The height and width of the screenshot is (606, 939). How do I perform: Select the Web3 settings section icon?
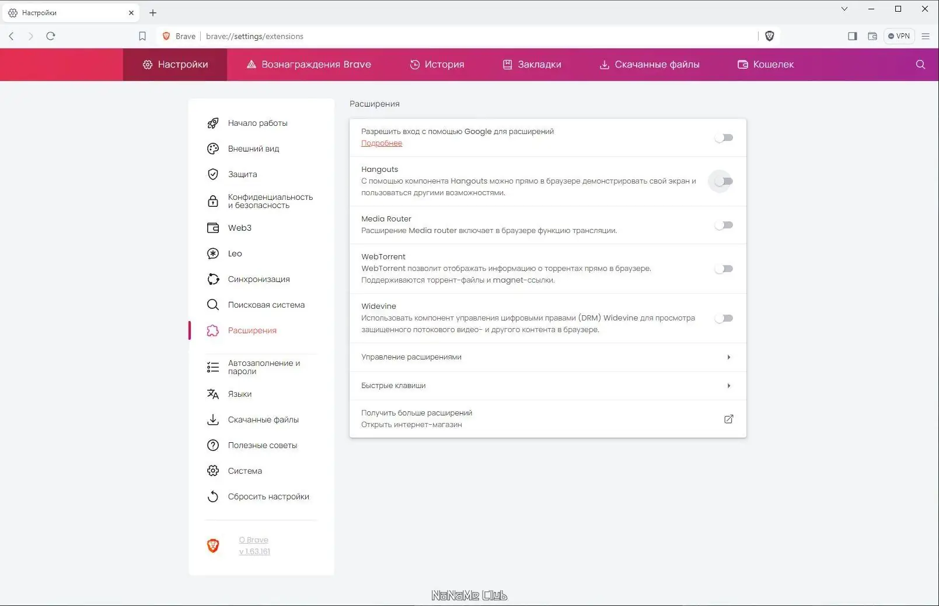coord(212,228)
